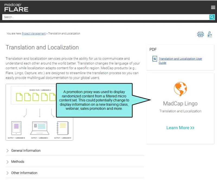Focus the Search input field
The image size is (217, 181).
(x=106, y=17)
